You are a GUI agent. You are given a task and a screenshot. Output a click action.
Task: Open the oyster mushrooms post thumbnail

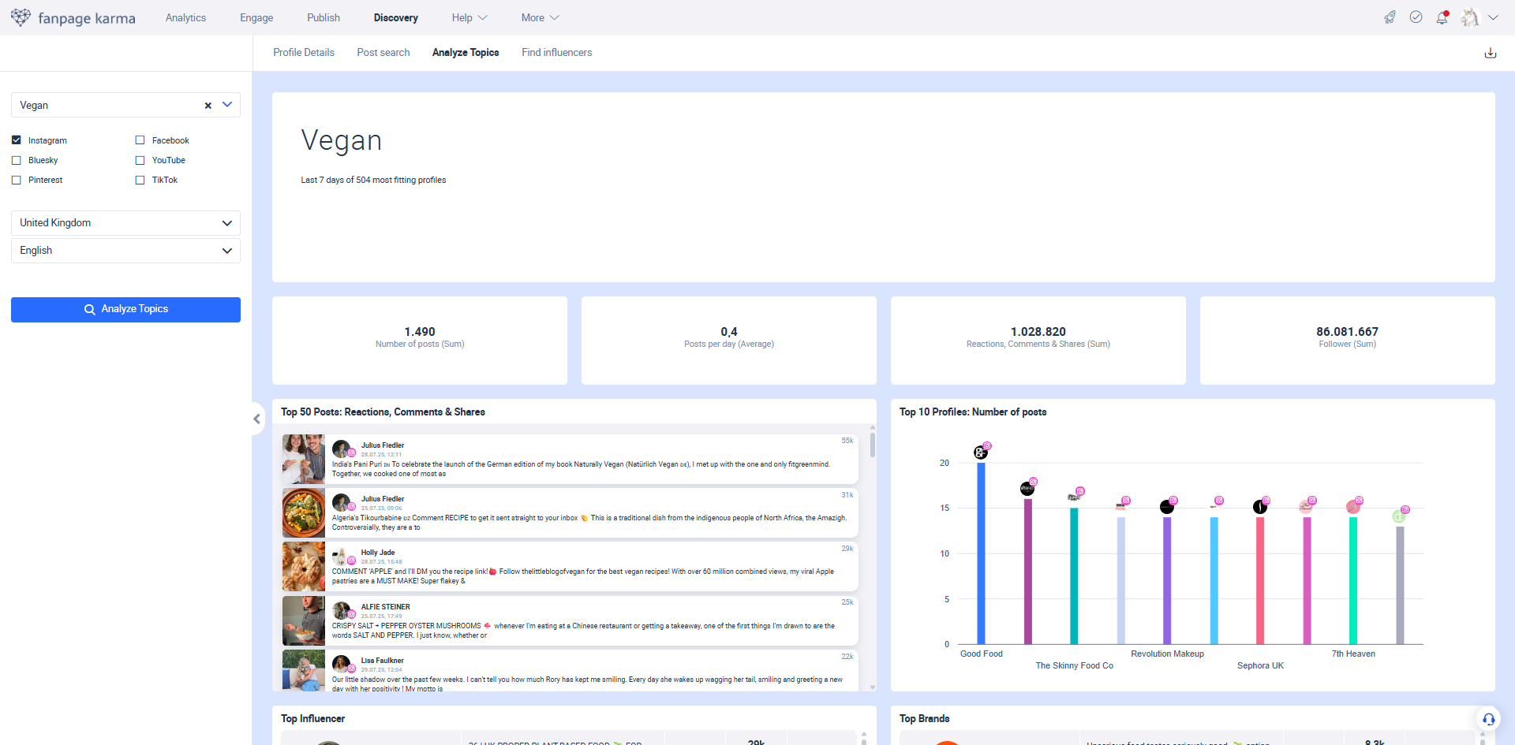304,621
